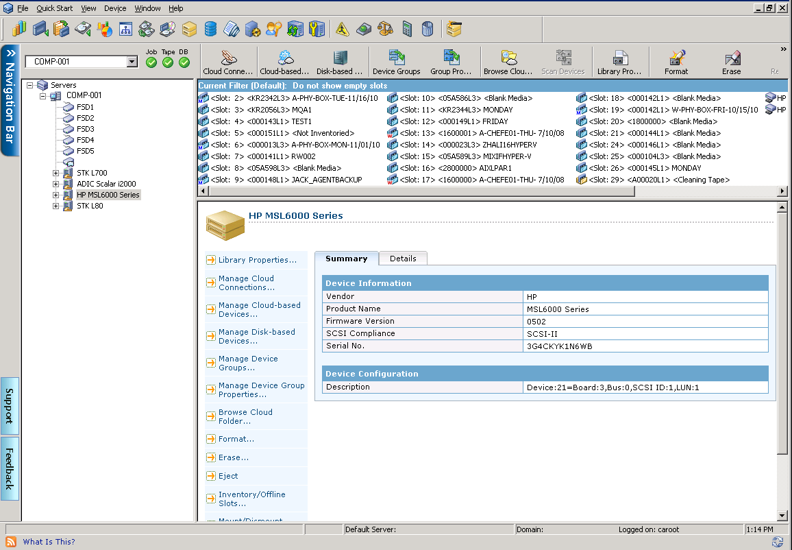Open the Device menu
This screenshot has width=792, height=550.
115,8
